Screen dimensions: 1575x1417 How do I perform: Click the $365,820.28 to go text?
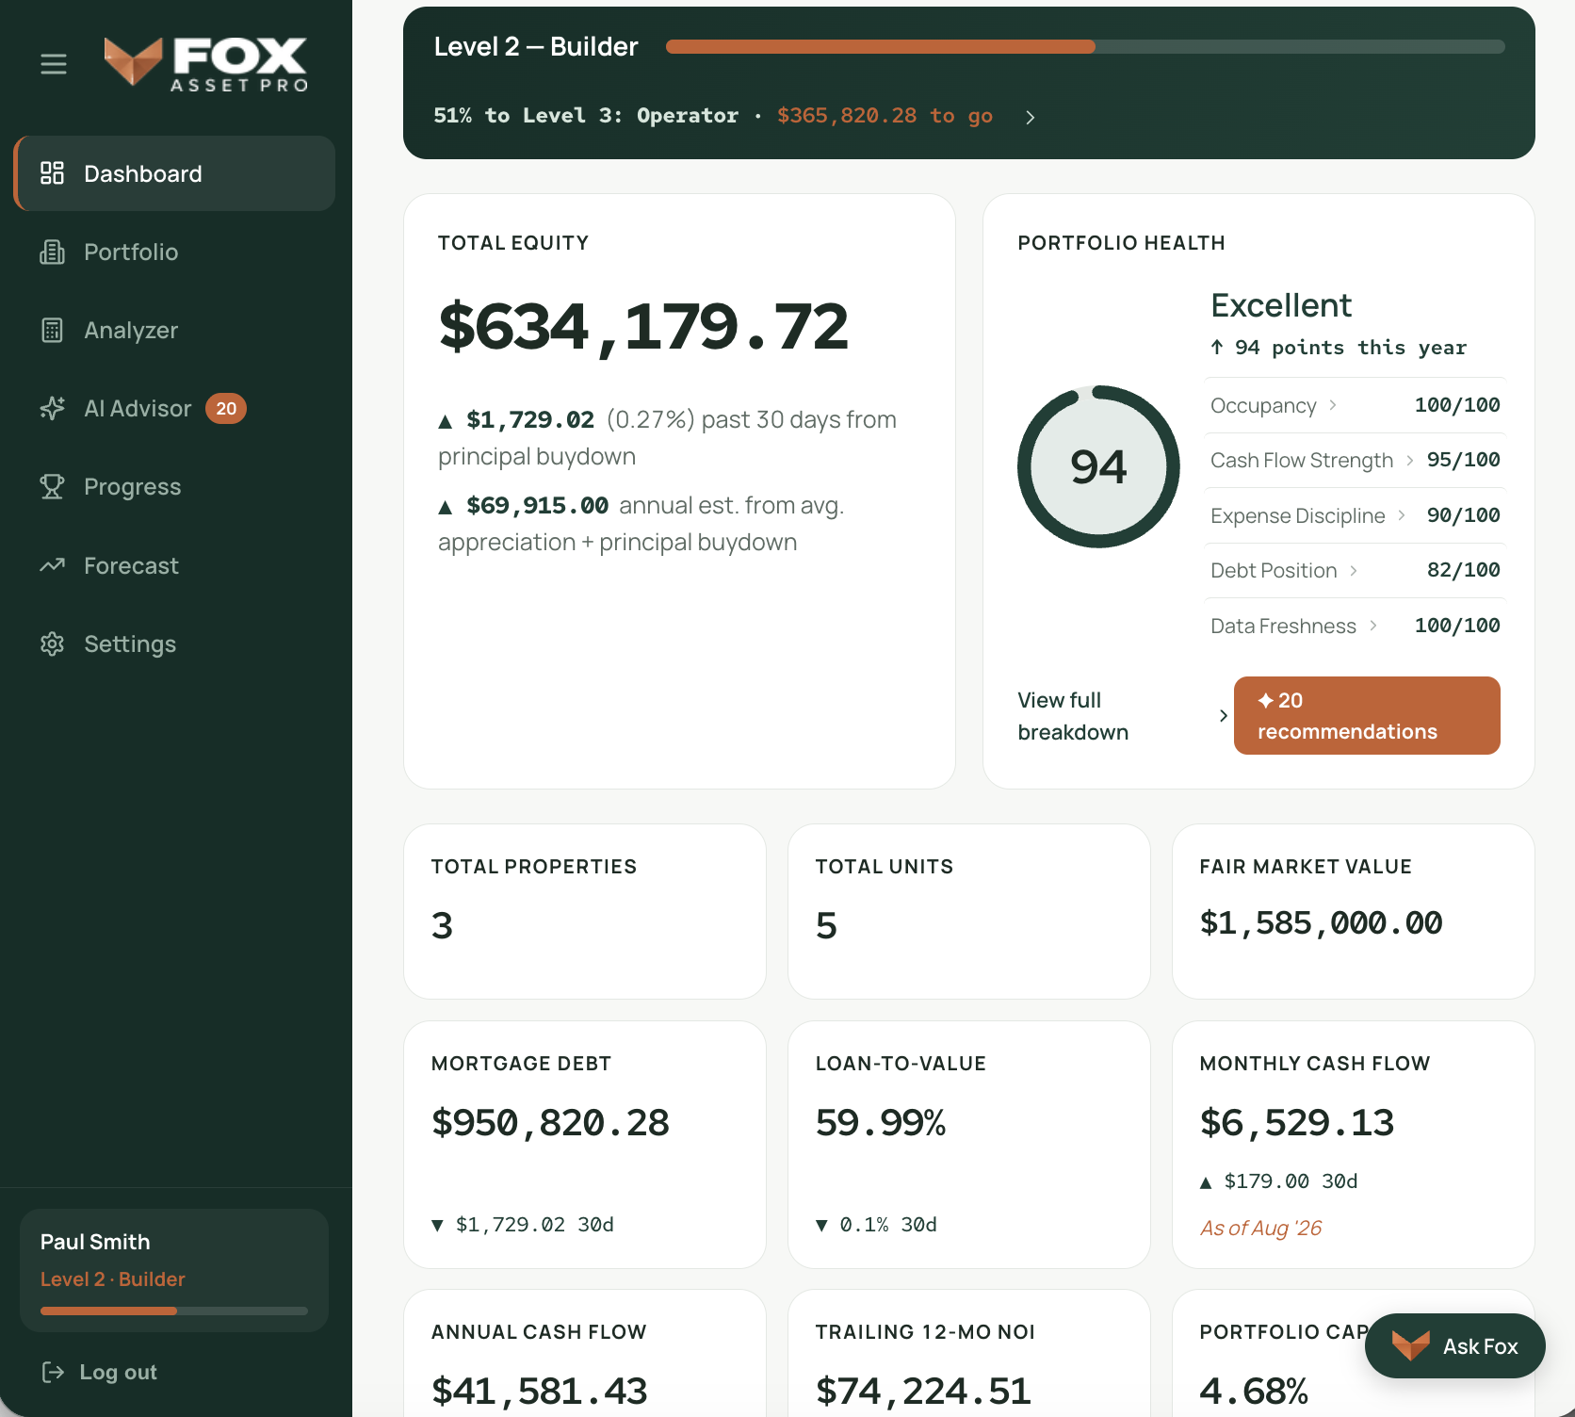click(x=885, y=116)
